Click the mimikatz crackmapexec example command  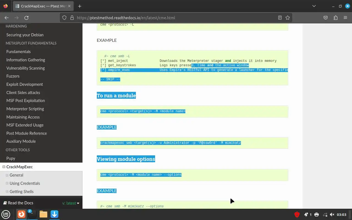click(170, 143)
